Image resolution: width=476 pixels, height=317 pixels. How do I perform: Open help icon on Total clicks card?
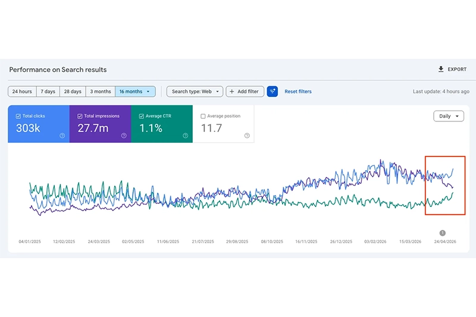tap(62, 136)
